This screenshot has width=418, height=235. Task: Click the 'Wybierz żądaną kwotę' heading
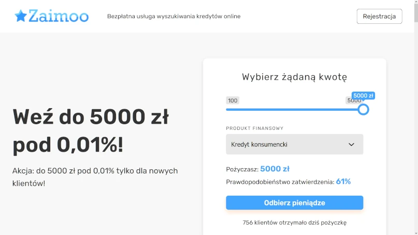(294, 77)
